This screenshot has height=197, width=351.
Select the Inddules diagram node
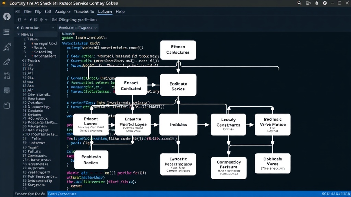pos(178,124)
